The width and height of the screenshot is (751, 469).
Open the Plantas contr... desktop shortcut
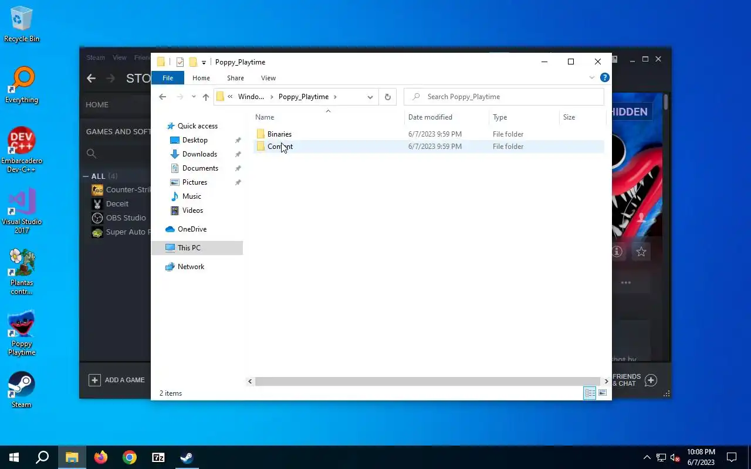(x=22, y=272)
